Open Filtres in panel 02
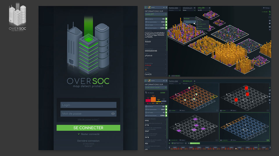 (233, 110)
